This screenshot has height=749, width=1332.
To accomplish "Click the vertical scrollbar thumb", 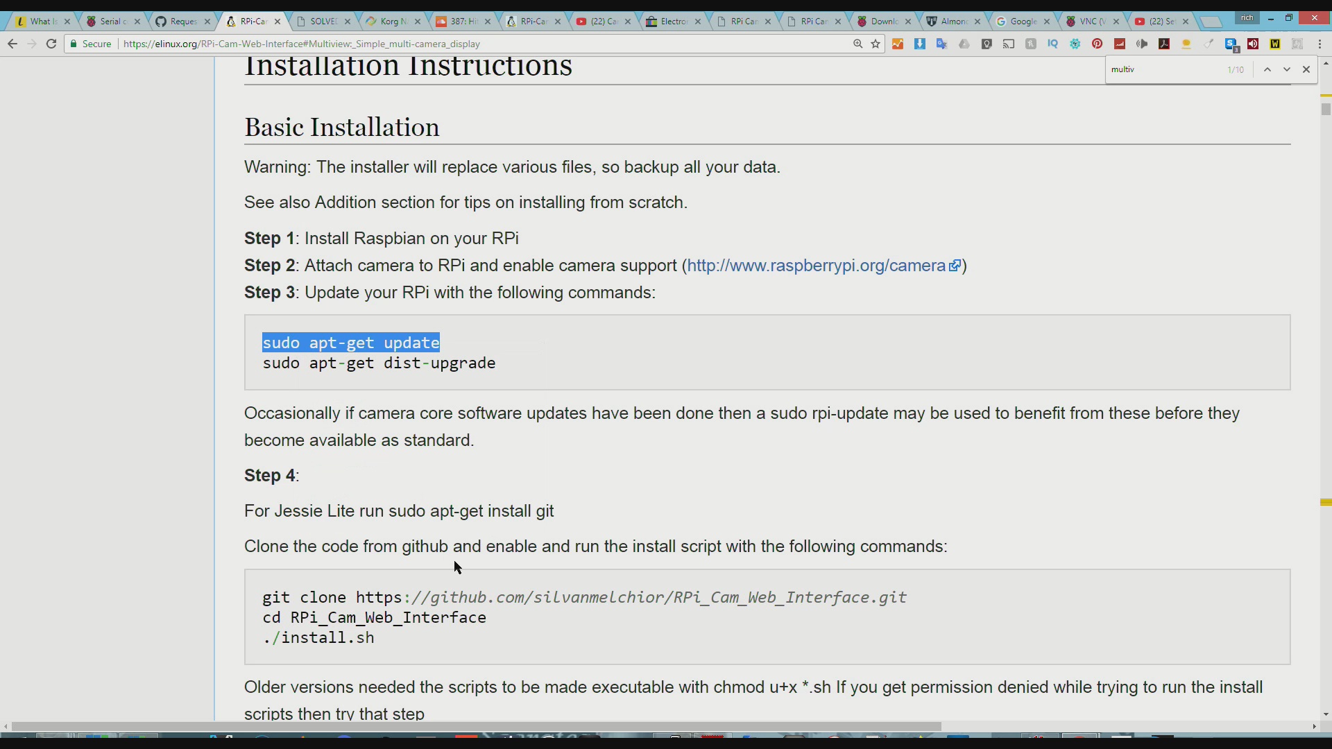I will point(1326,109).
